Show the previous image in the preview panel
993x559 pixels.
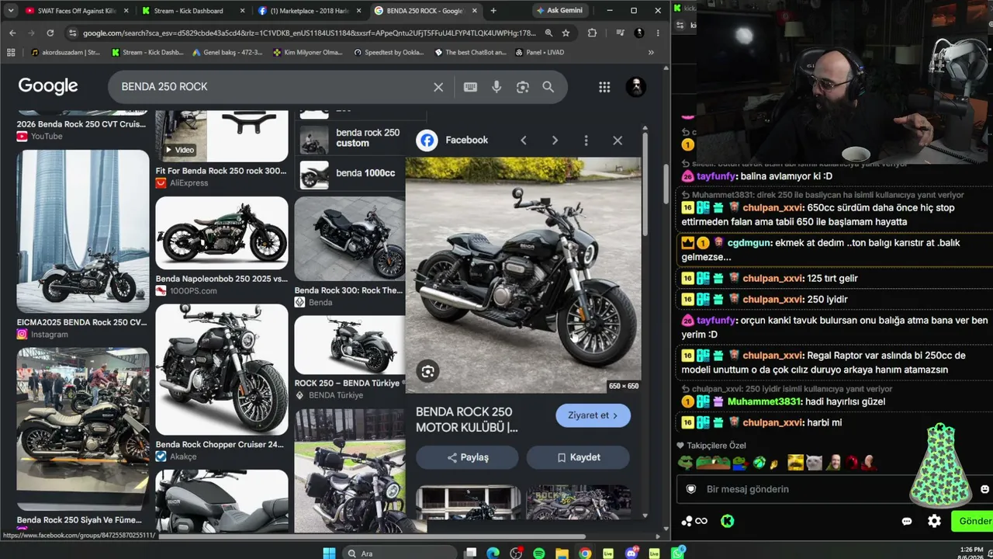[524, 141]
